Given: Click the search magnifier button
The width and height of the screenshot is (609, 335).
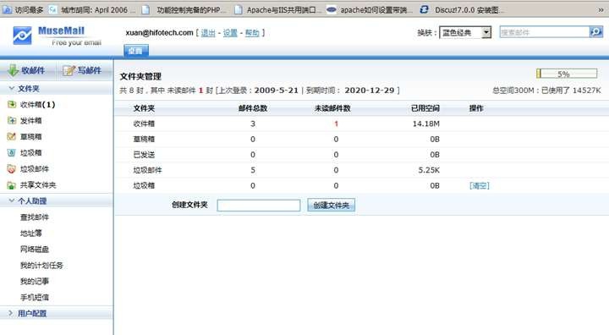Looking at the screenshot, I should point(595,32).
